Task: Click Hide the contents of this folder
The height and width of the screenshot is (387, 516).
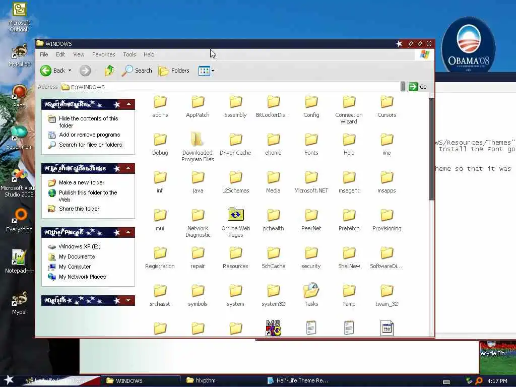Action: pos(88,122)
